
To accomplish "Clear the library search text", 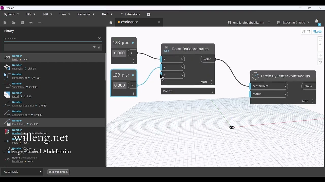I will 100,38.
